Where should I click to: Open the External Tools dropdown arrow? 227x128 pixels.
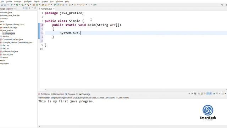coord(31,5)
